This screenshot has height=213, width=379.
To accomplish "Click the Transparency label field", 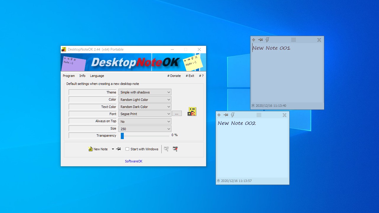I will (93, 135).
